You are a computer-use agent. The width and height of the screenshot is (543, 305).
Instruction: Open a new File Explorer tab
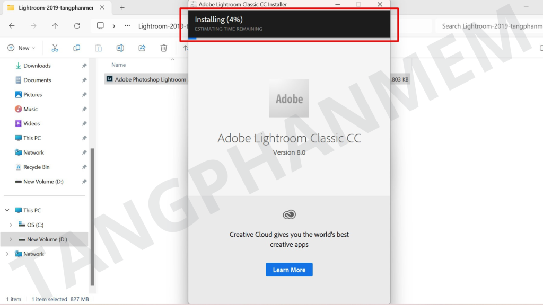tap(122, 8)
